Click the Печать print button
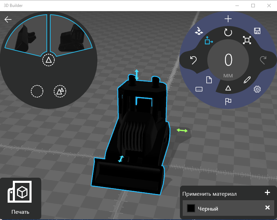277x220 pixels. click(x=20, y=198)
